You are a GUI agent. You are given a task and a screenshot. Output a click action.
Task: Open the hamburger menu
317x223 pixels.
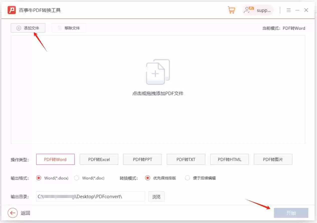tap(288, 10)
